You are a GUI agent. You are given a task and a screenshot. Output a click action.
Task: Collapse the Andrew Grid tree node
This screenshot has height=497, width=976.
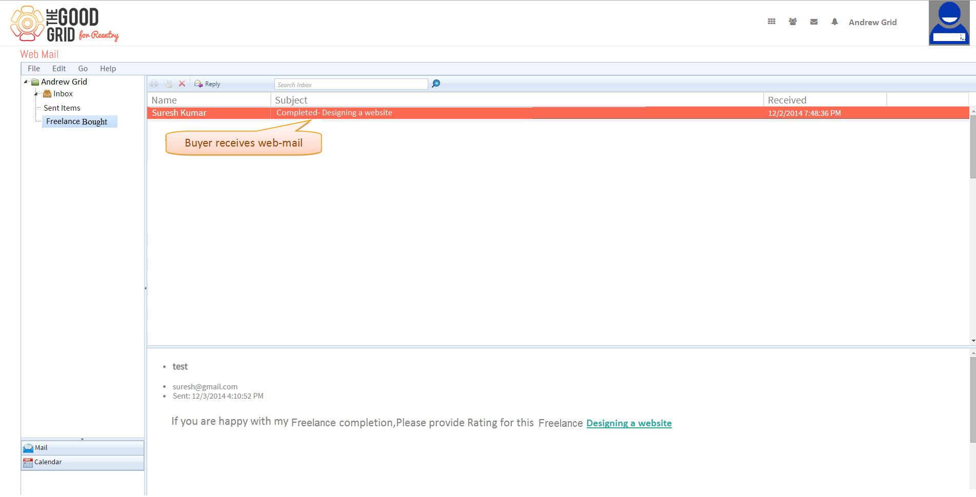(x=26, y=81)
